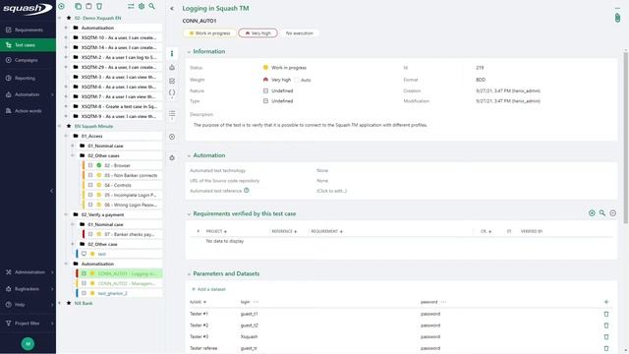
Task: Click the help icon beside Automated test reference
Action: 247,190
